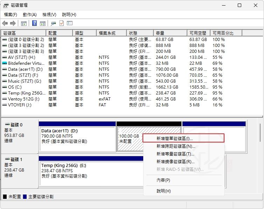
Task: Open the blue Help question-mark icon
Action: [35, 23]
